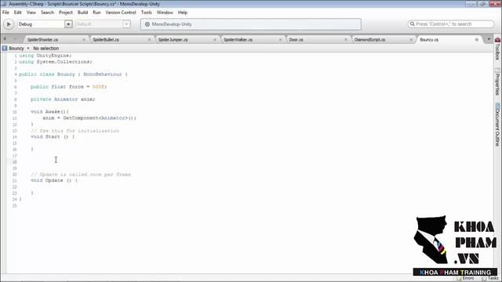The width and height of the screenshot is (502, 282).
Task: Click the MonoDevelop-Unity status field
Action: pos(251,24)
